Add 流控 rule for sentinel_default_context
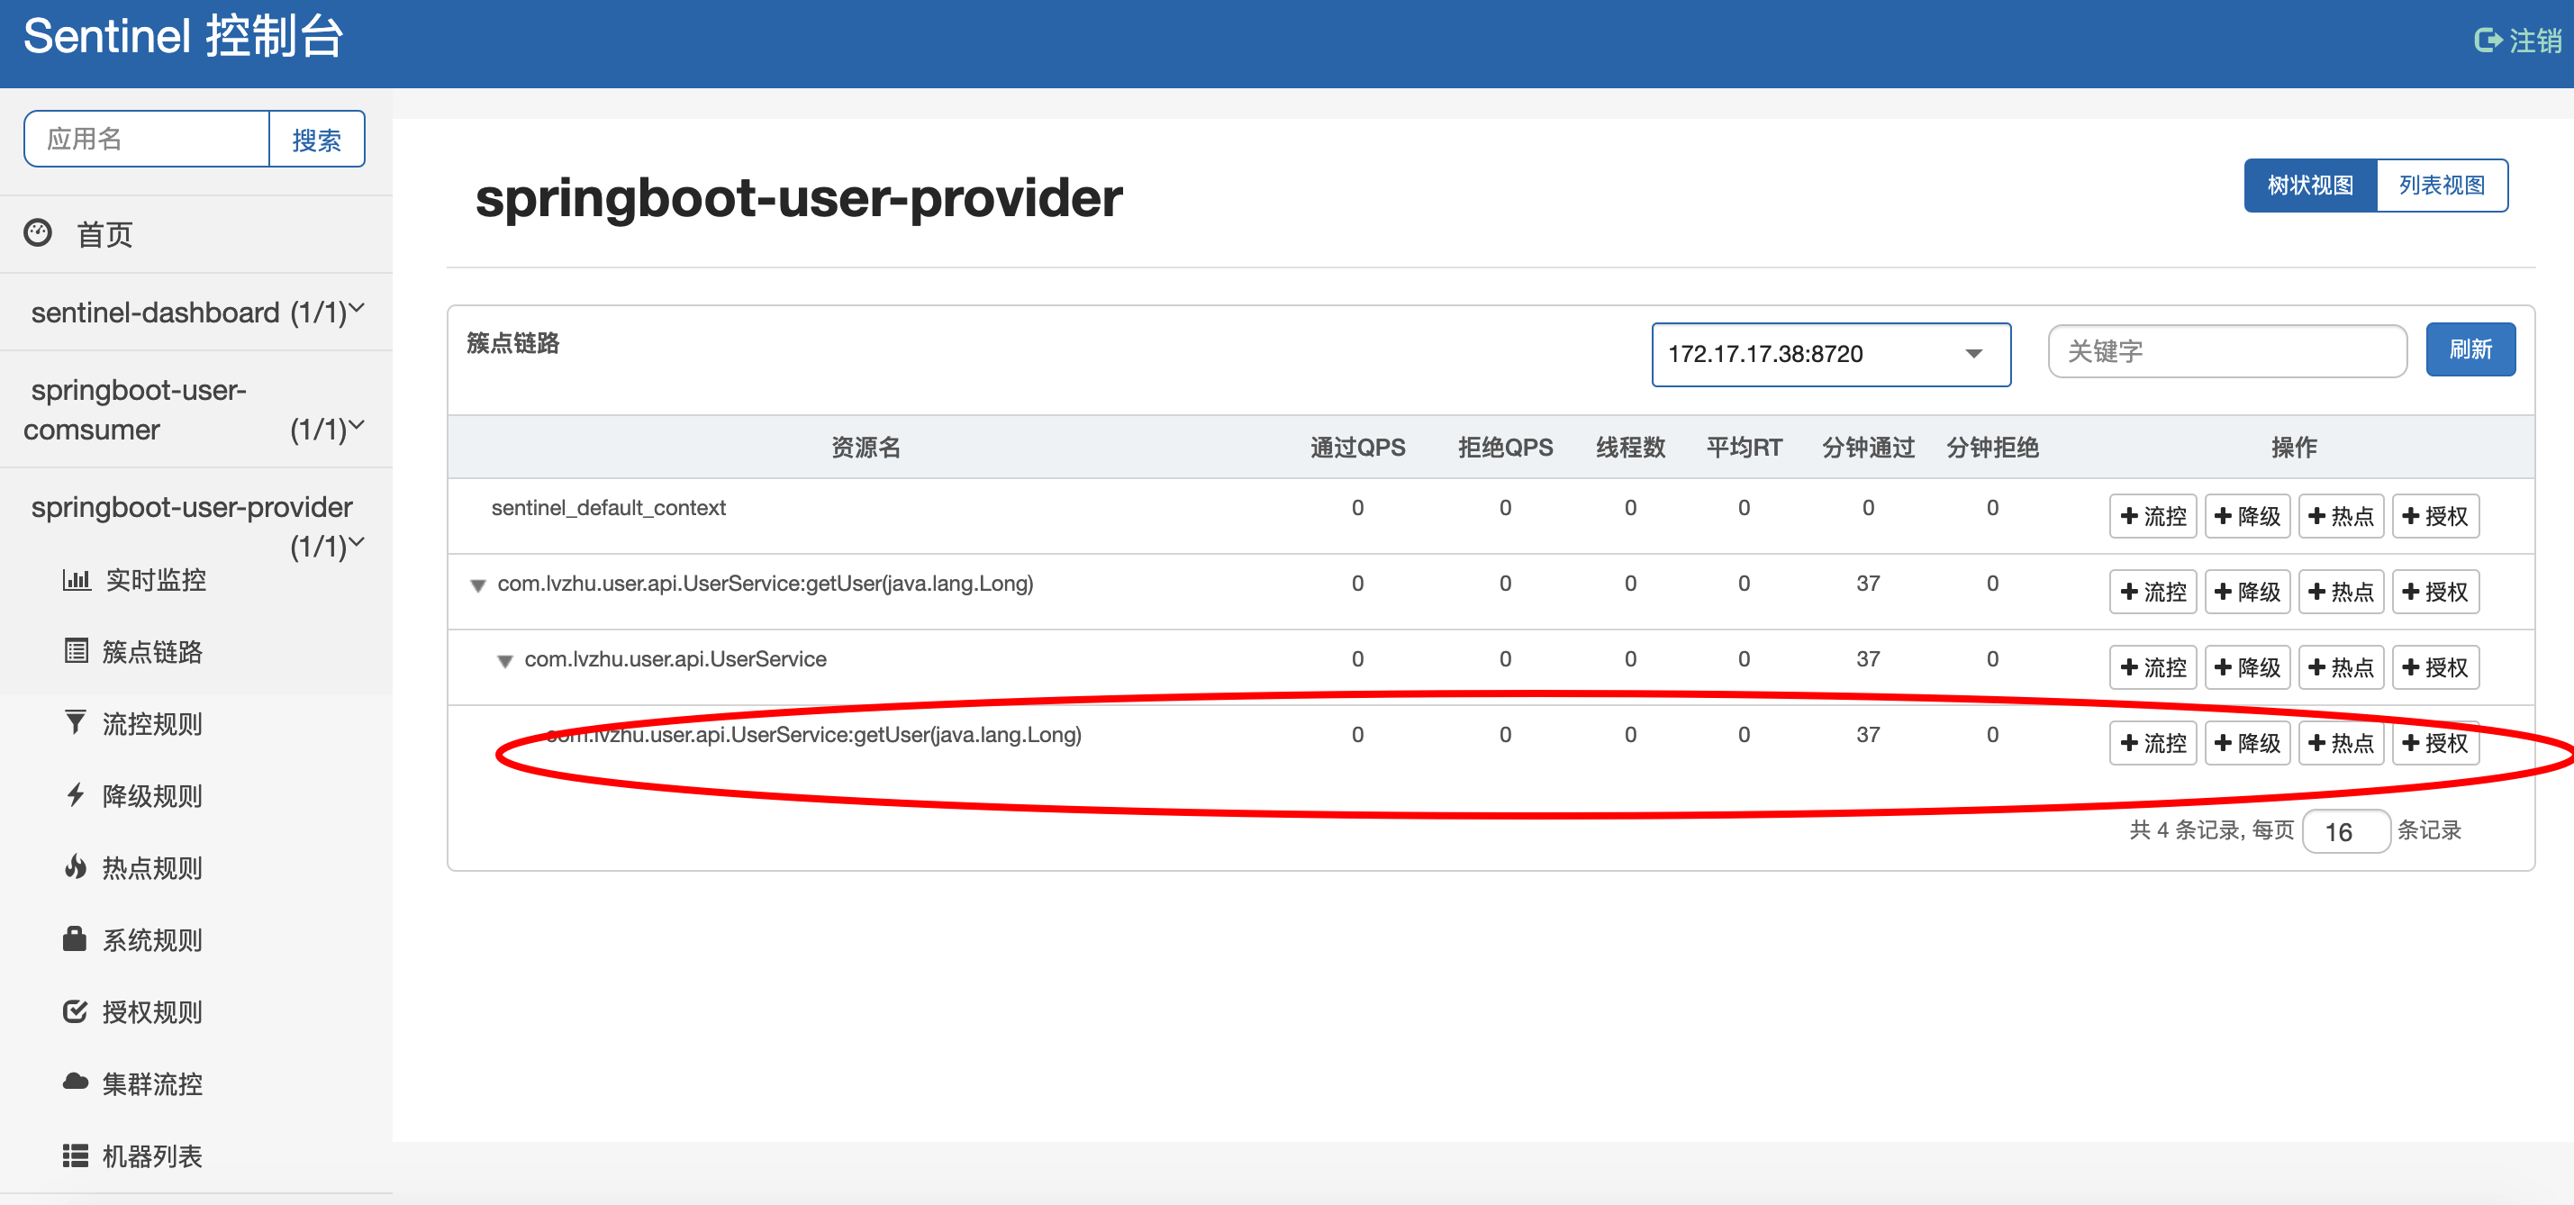The image size is (2574, 1205). click(2153, 515)
